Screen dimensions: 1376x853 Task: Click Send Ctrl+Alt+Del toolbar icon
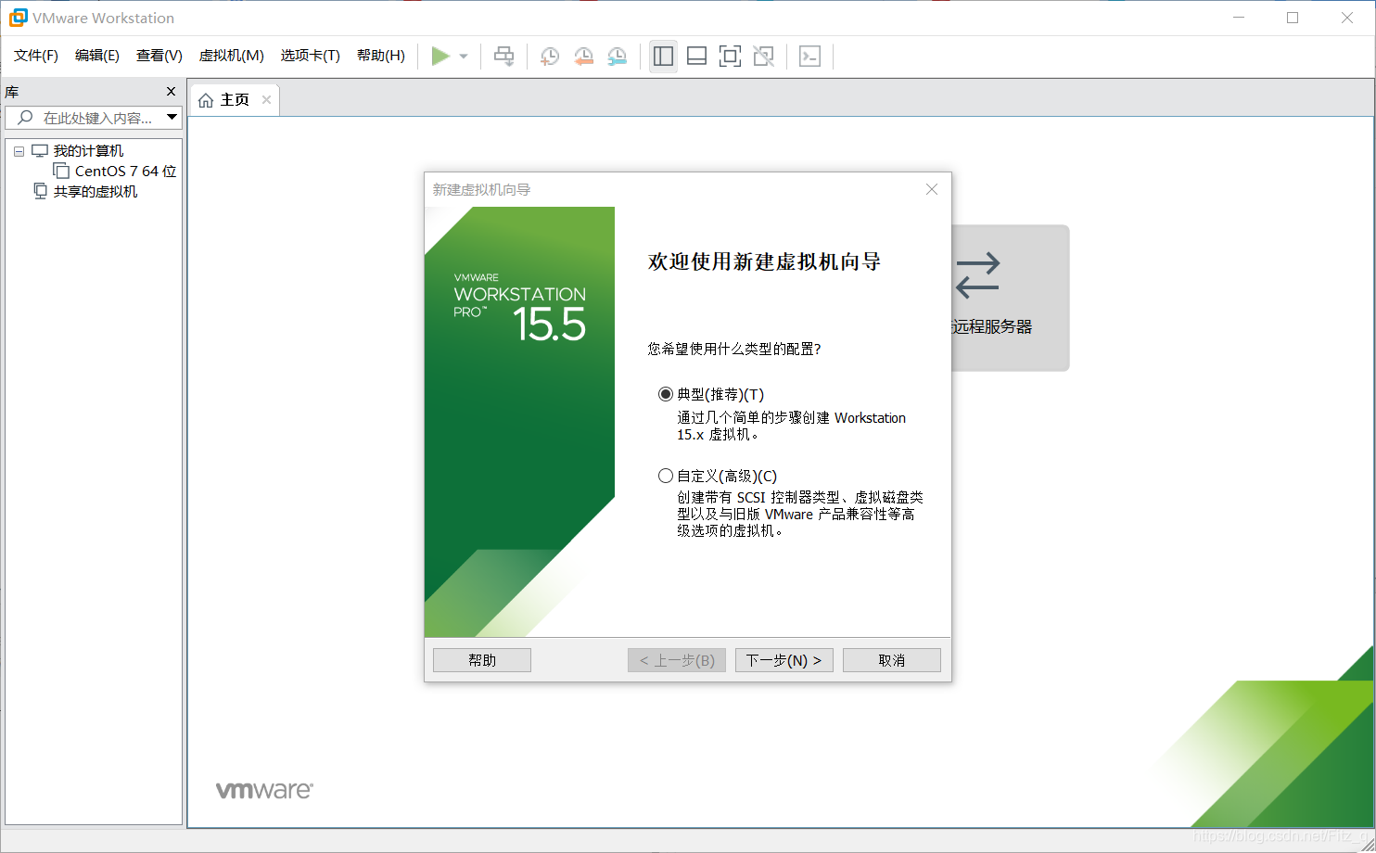pos(503,57)
